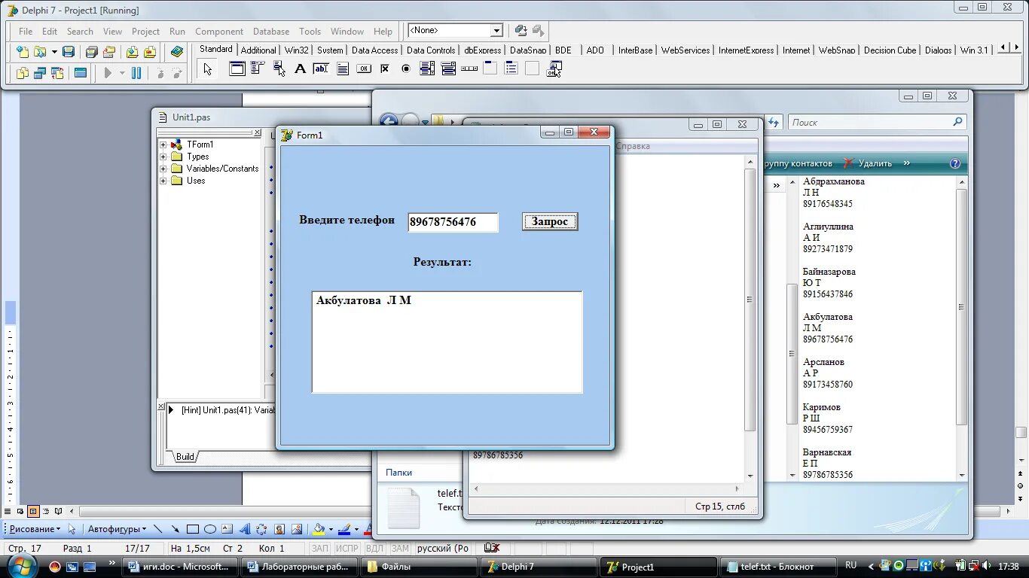
Task: Select the ComboBox component icon
Action: click(x=448, y=68)
